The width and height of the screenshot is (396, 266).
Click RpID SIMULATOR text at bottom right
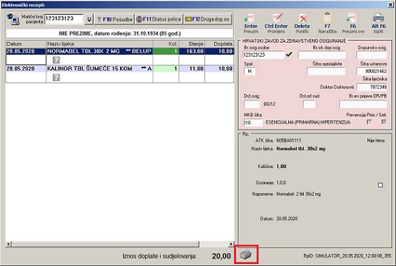tap(347, 256)
